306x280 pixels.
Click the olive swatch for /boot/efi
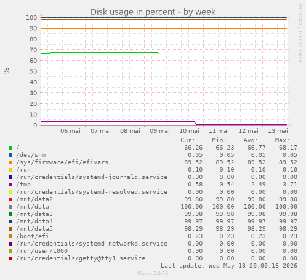[x=10, y=236]
